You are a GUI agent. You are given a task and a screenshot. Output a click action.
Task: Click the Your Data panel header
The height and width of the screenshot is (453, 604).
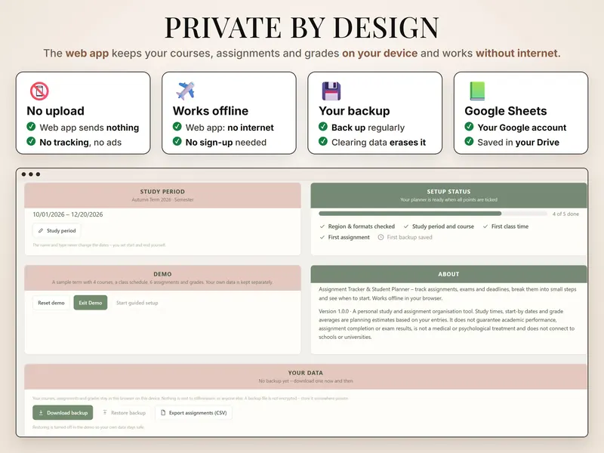pos(306,376)
